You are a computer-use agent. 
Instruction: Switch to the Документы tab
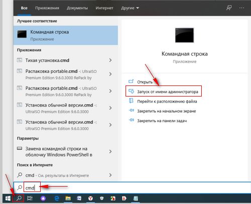77,8
